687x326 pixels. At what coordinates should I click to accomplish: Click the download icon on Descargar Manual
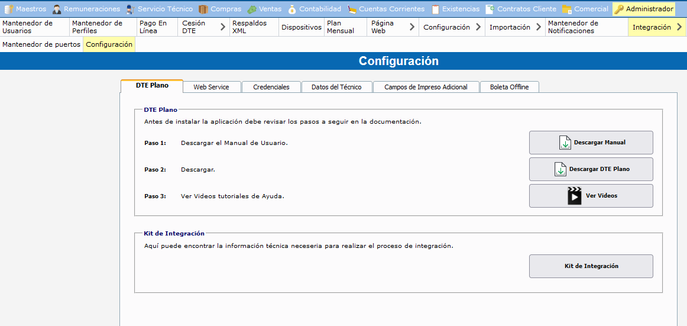565,143
